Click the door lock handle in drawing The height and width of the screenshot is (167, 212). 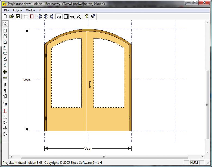pyautogui.click(x=90, y=84)
